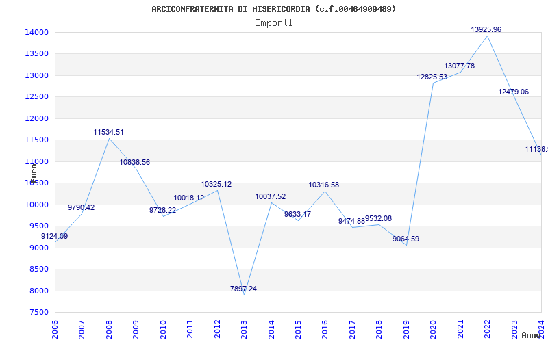Click the data label 10037.52
Screen dimensions: 548x342
click(x=271, y=196)
